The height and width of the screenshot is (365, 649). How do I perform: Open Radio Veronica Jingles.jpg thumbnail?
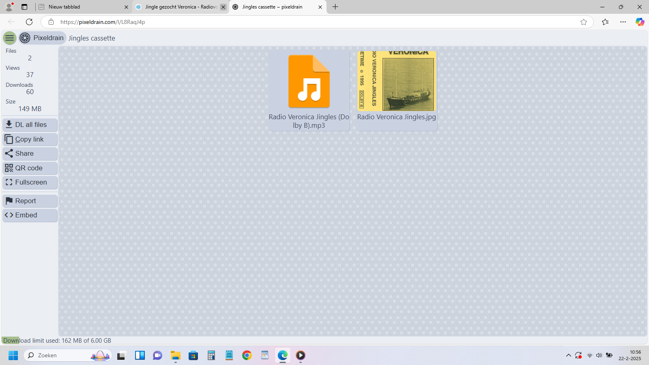pyautogui.click(x=396, y=81)
